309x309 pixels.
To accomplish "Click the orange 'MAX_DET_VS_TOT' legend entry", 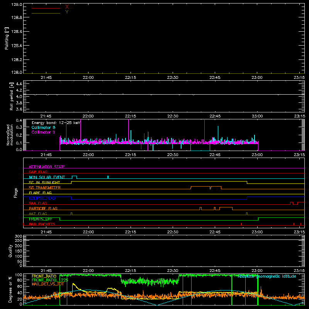I will (x=48, y=284).
